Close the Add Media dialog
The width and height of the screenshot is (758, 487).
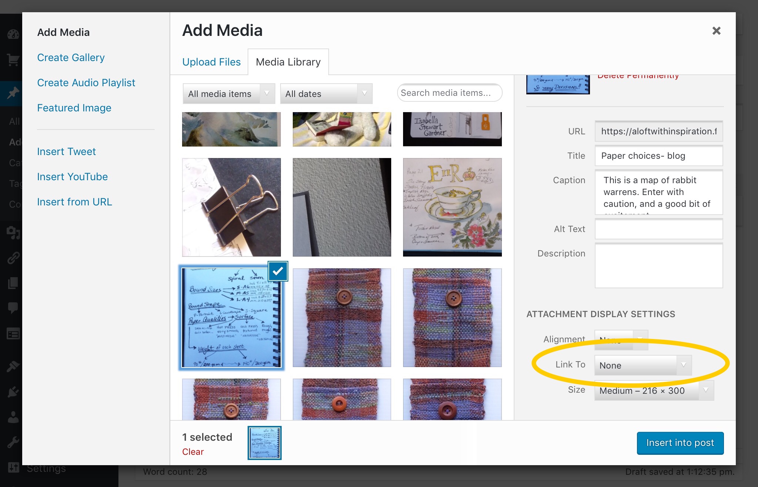point(716,31)
